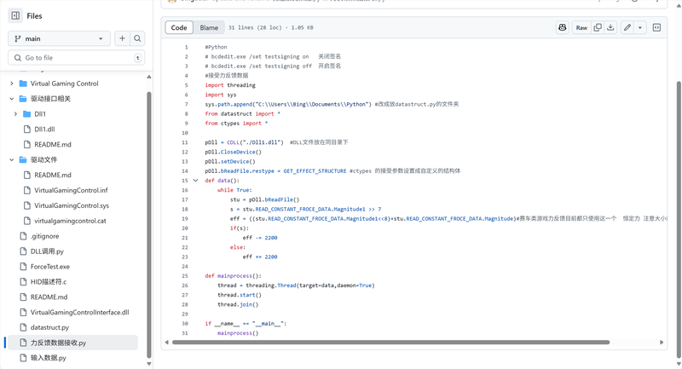Collapse the 驱动文件 folder chevron
The image size is (682, 369).
coord(12,159)
